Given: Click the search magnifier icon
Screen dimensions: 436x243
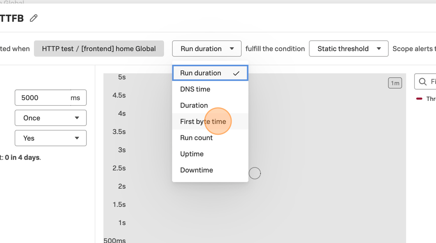Looking at the screenshot, I should pos(423,82).
